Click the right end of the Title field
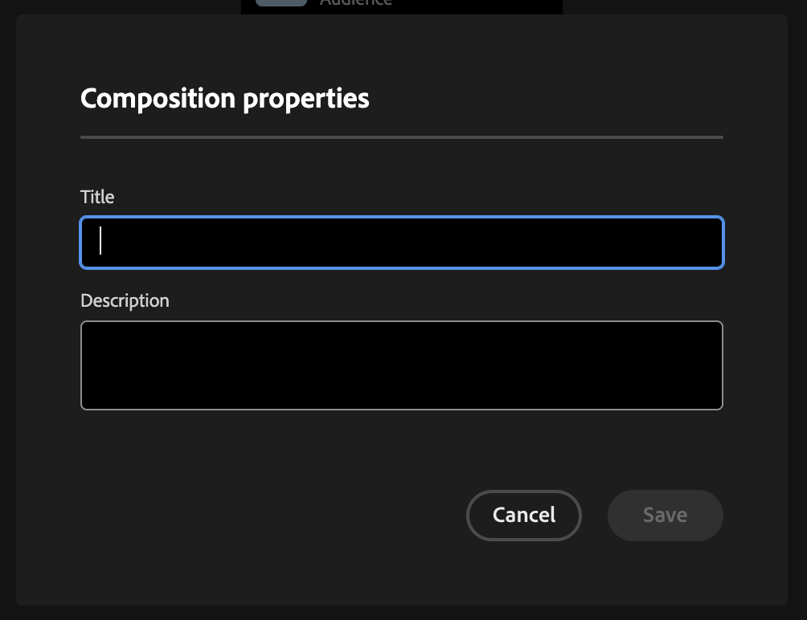The width and height of the screenshot is (807, 620). (707, 243)
